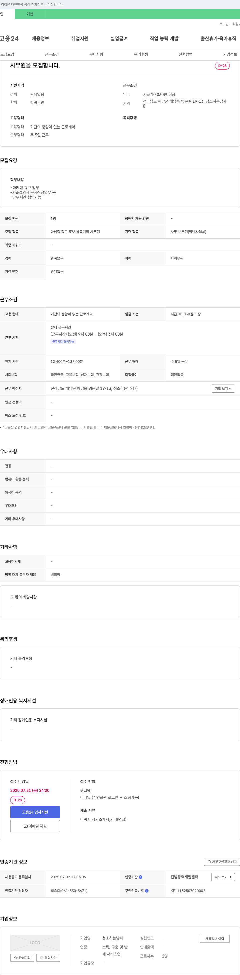Click the company LOGO placeholder image
The height and width of the screenshot is (975, 240).
(35, 943)
